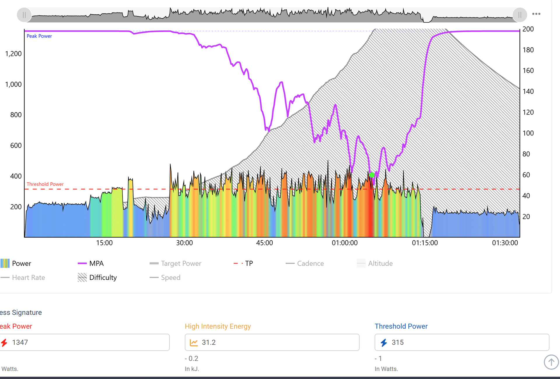Click the red lightning Peak Power icon

pos(4,343)
